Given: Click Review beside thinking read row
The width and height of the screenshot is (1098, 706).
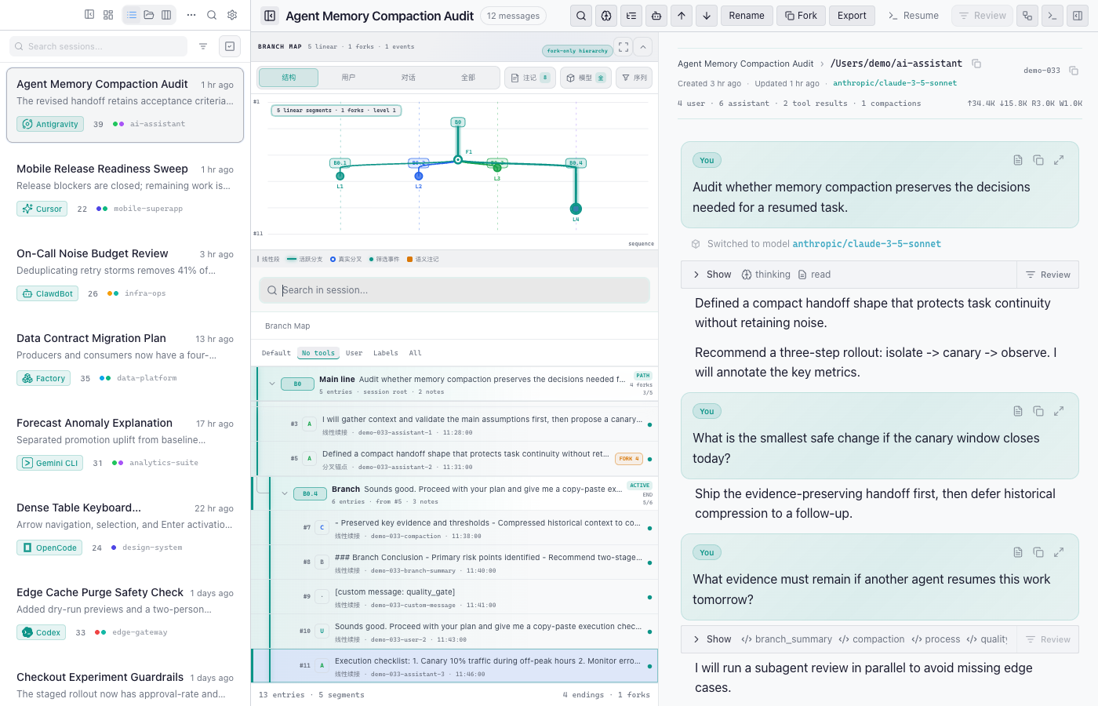Looking at the screenshot, I should [1048, 275].
